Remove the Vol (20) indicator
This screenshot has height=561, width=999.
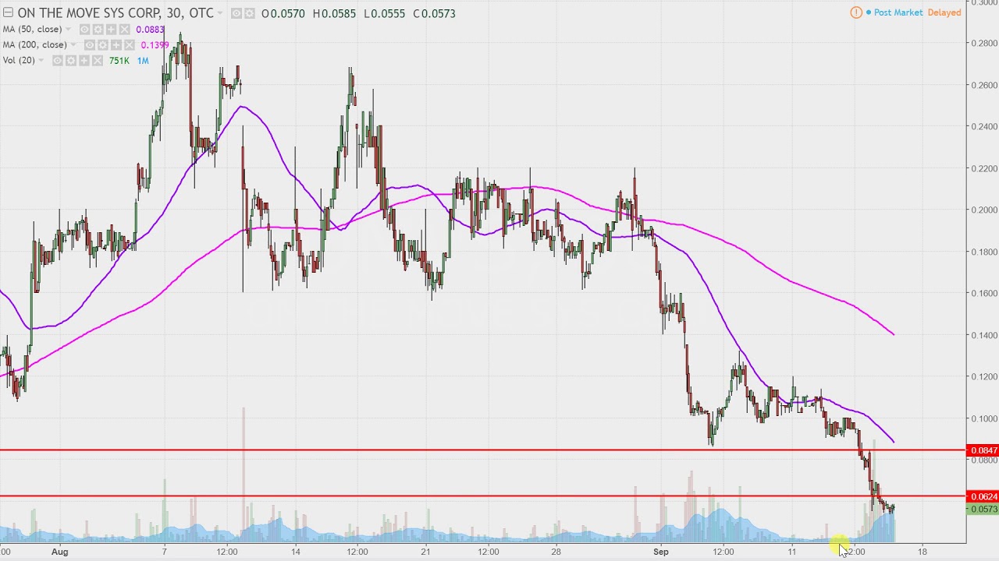pos(97,61)
